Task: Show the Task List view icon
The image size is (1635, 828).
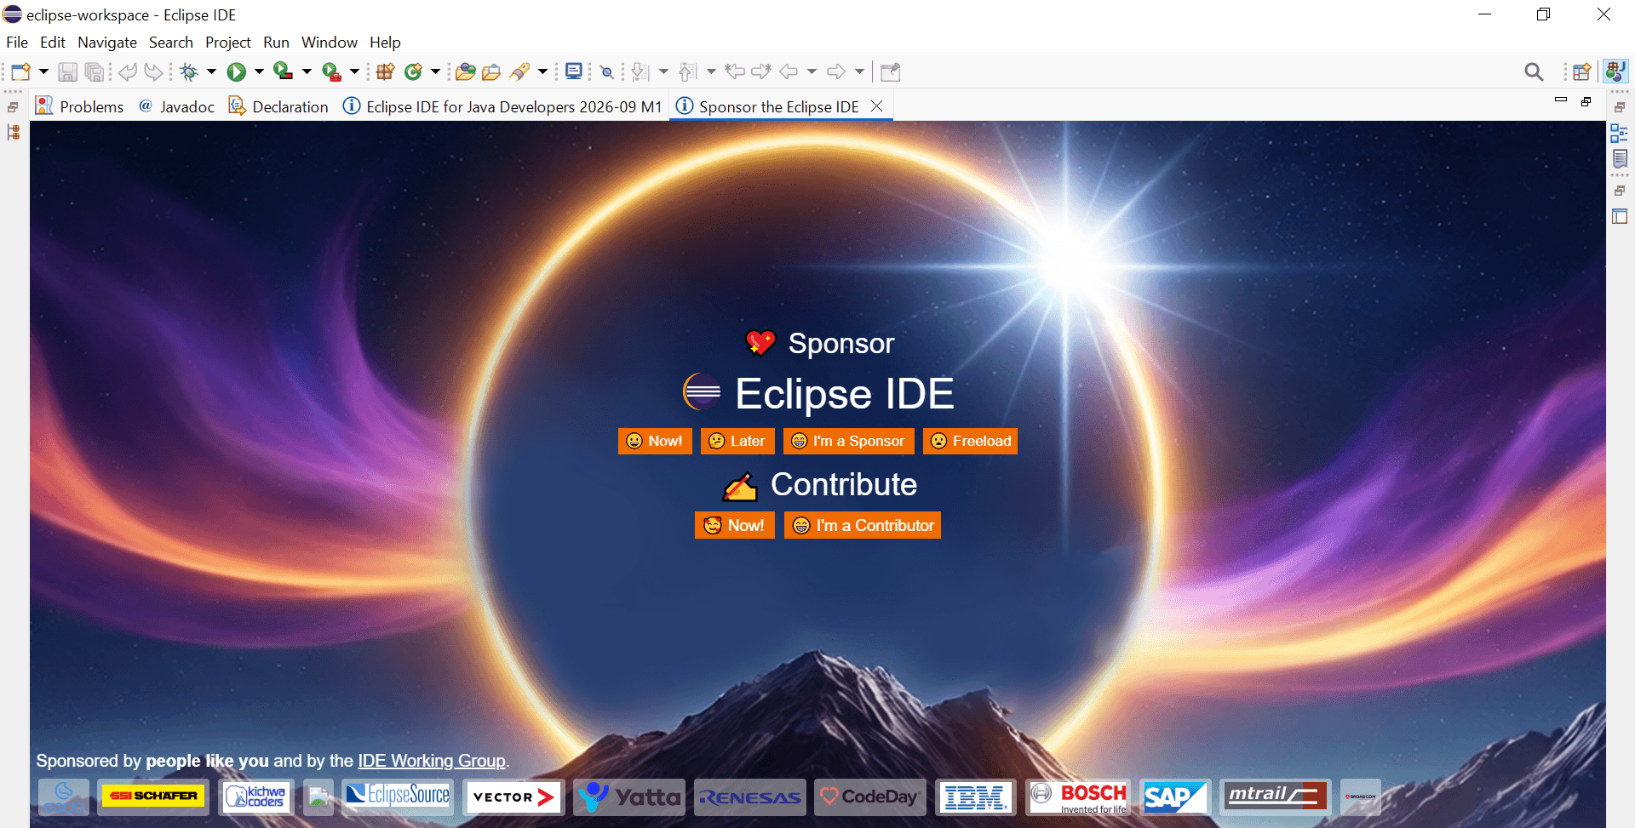Action: click(x=1620, y=159)
